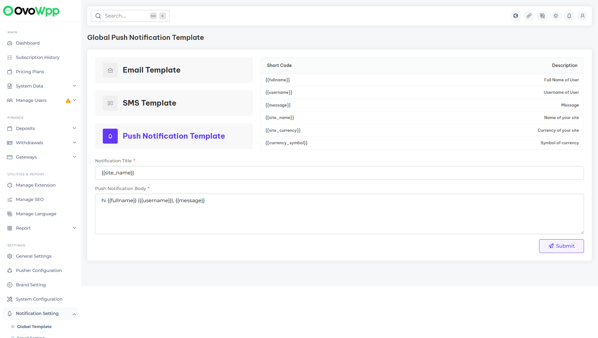
Task: Focus the Push Notification Body textarea
Action: point(339,214)
